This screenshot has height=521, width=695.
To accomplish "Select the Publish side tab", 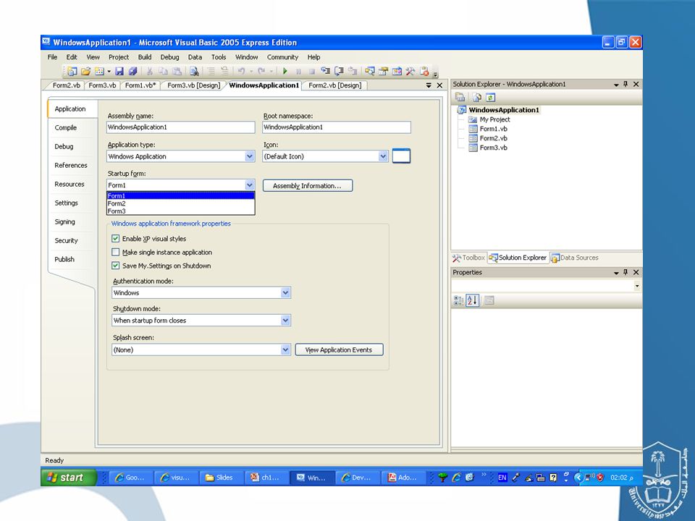I will (x=64, y=260).
